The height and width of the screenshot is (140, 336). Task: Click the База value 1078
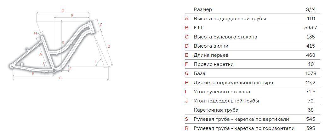(x=310, y=73)
